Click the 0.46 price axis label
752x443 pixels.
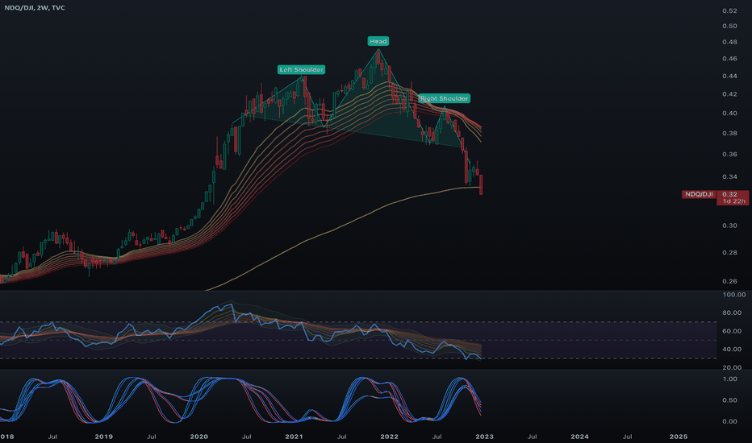point(729,59)
